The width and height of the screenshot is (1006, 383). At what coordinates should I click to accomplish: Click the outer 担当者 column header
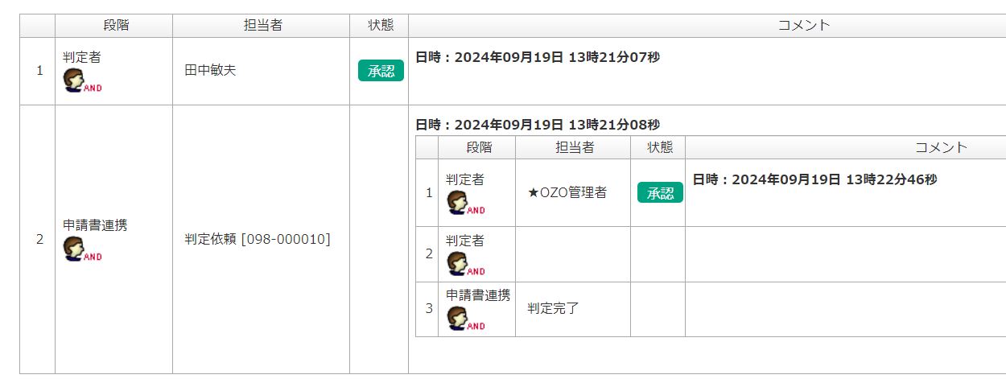(x=261, y=25)
